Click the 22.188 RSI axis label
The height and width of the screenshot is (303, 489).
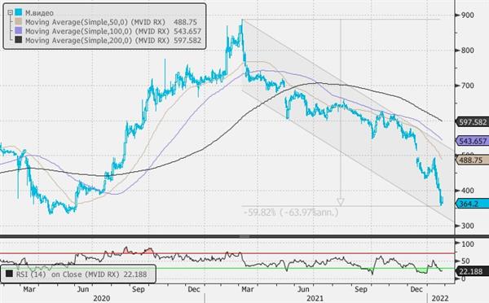click(472, 271)
